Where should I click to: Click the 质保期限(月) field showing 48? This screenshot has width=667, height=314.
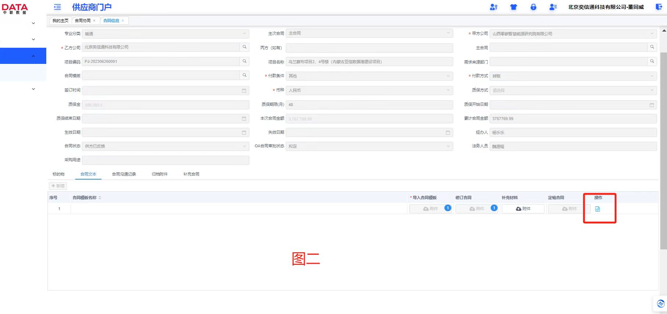[369, 105]
